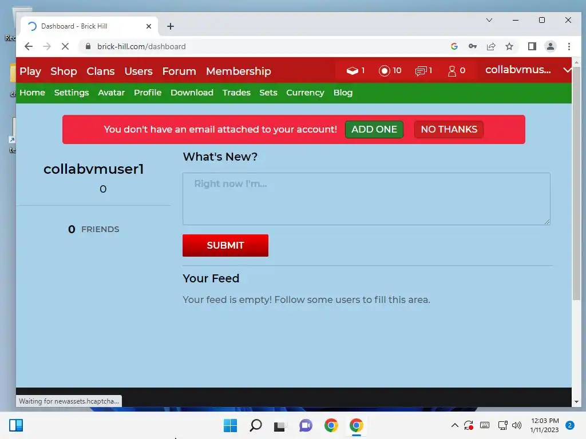Screen dimensions: 586x439
Task: Open a new tab with the plus icon
Action: (171, 26)
